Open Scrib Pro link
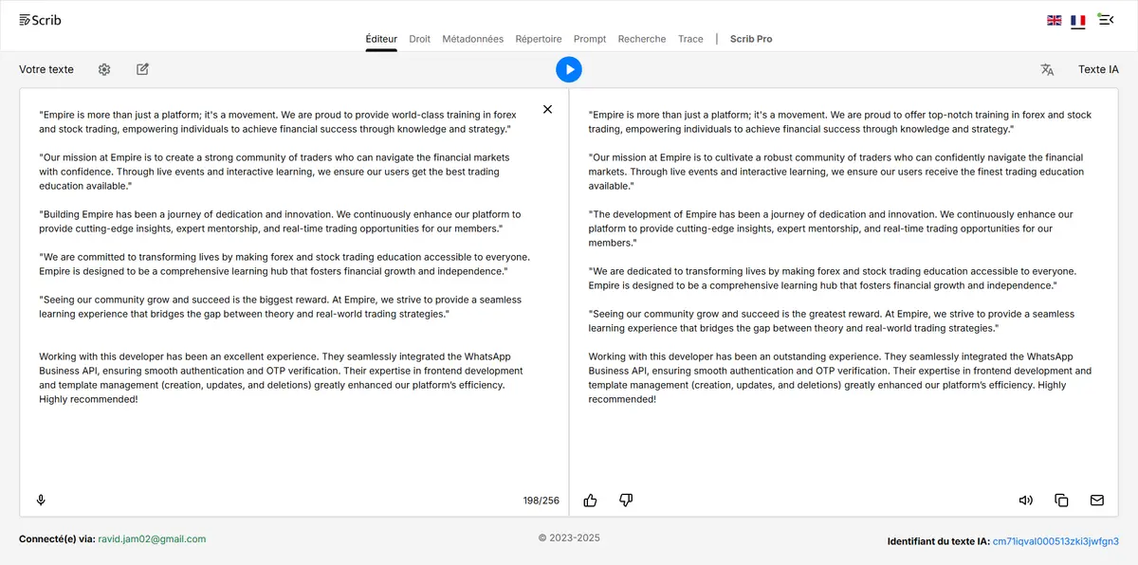This screenshot has width=1138, height=565. click(751, 39)
